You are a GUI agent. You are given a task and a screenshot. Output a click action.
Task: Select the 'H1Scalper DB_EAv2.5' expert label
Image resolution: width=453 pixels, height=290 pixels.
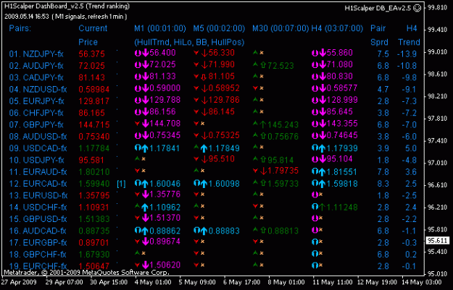pos(378,8)
